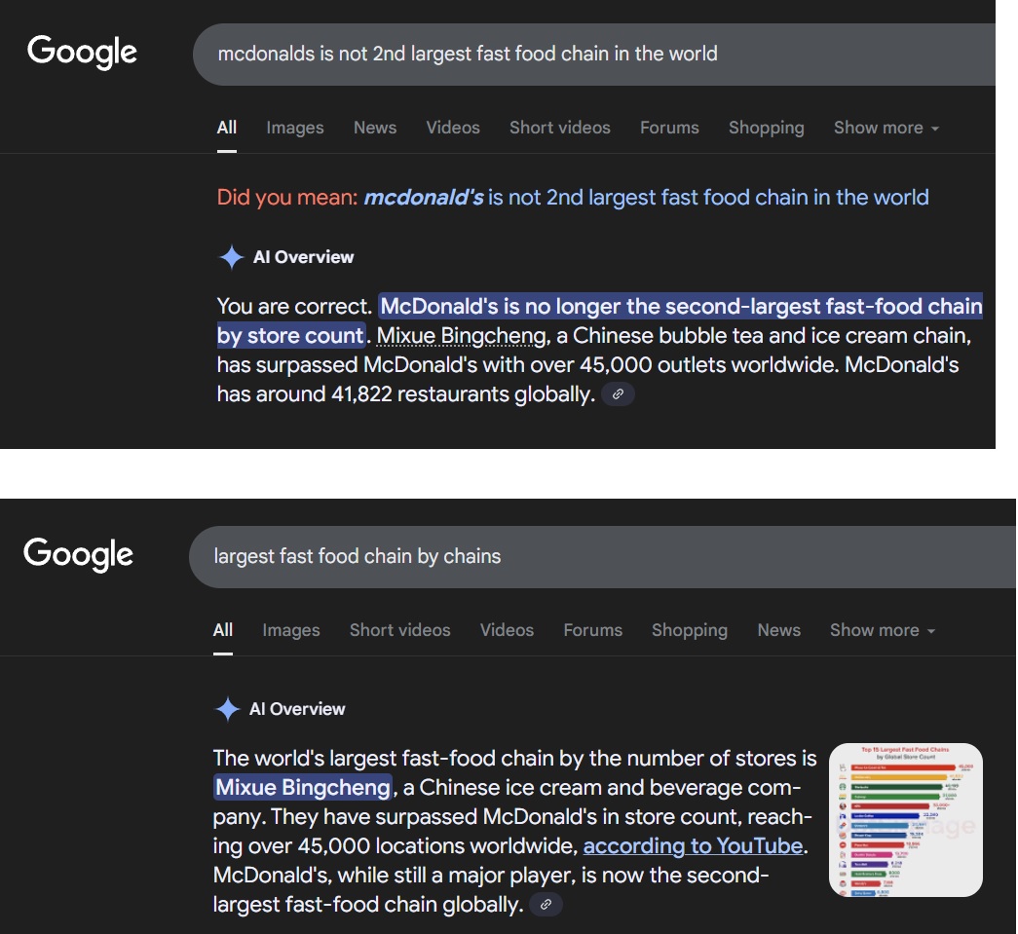The image size is (1018, 934).
Task: Click AI Overview sparkle icon in bottom result
Action: pyautogui.click(x=227, y=710)
